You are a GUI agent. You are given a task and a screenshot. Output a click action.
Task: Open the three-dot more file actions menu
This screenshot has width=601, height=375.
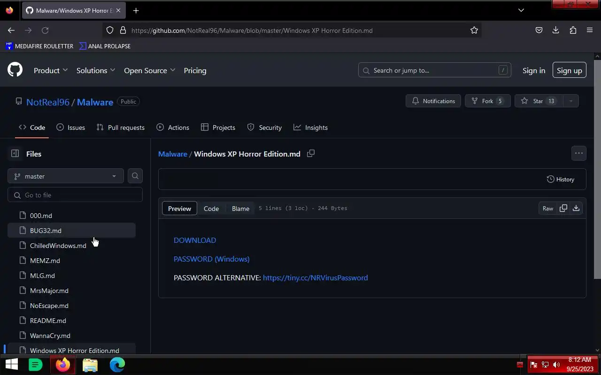point(578,153)
